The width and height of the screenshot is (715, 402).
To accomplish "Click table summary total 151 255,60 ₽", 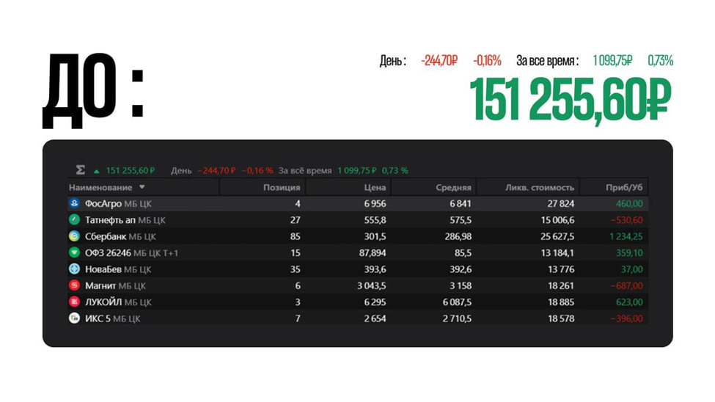I will [x=131, y=171].
